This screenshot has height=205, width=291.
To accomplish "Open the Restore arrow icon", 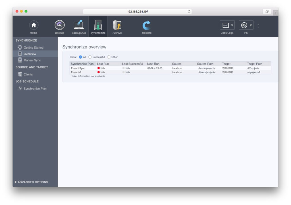I will click(147, 25).
